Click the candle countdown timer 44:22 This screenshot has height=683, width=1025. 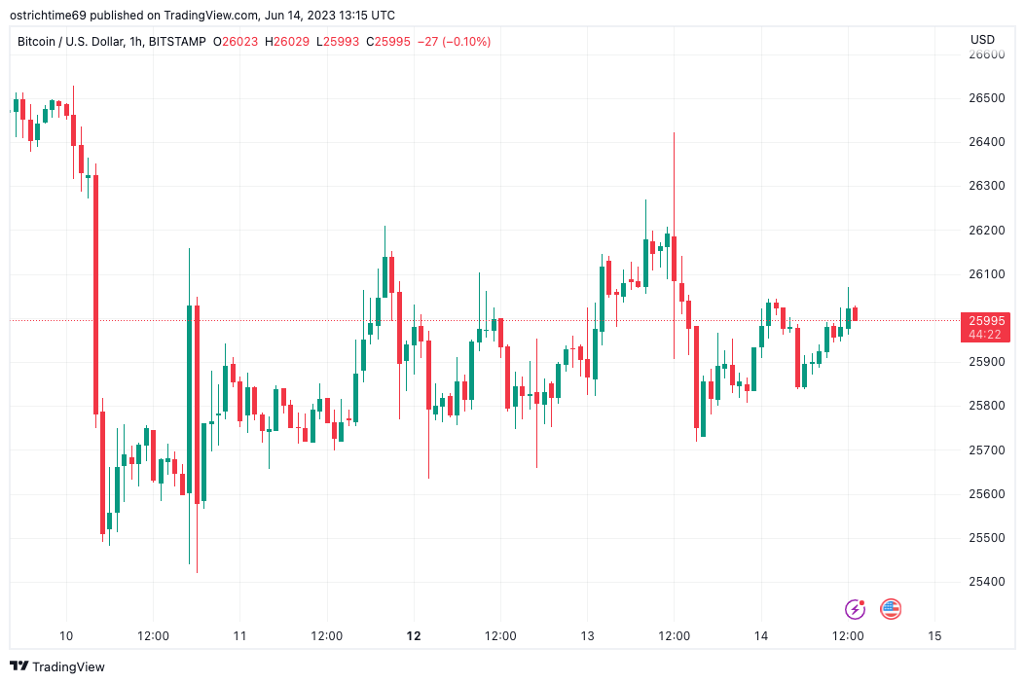[x=983, y=335]
